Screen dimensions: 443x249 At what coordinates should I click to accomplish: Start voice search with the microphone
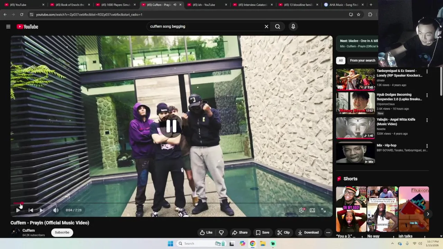click(x=293, y=27)
